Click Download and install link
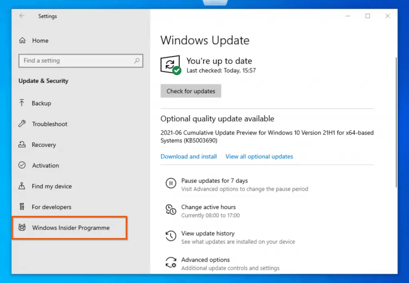409x283 pixels. 189,157
